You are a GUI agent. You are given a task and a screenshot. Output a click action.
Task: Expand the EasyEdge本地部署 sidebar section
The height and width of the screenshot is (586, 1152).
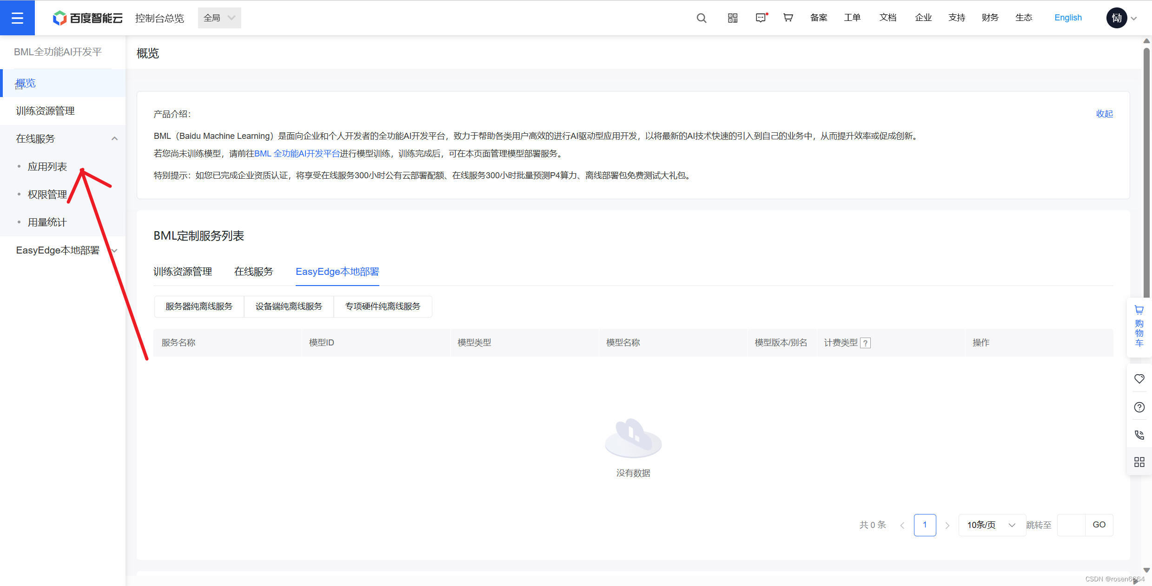114,250
